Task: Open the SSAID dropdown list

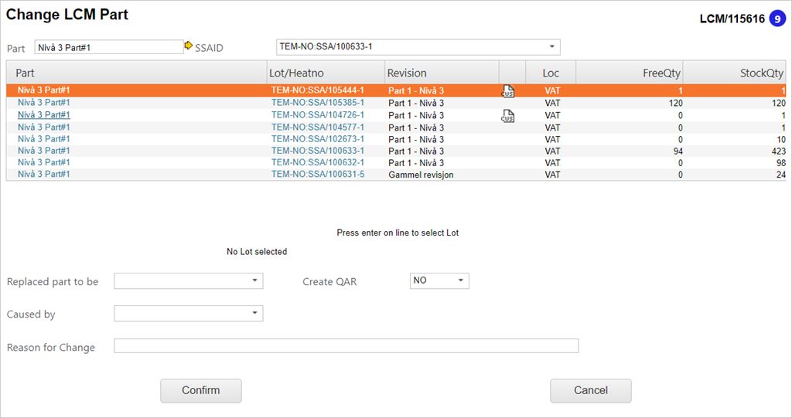Action: coord(551,47)
